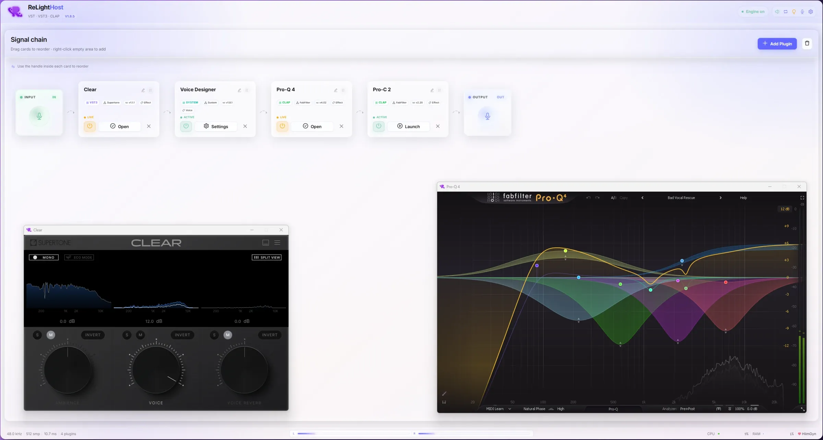
Task: Click the Voice knob in Clear plugin
Action: pos(156,369)
